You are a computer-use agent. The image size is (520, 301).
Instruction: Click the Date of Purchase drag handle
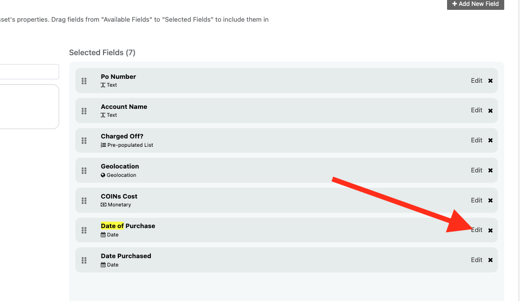pos(84,230)
